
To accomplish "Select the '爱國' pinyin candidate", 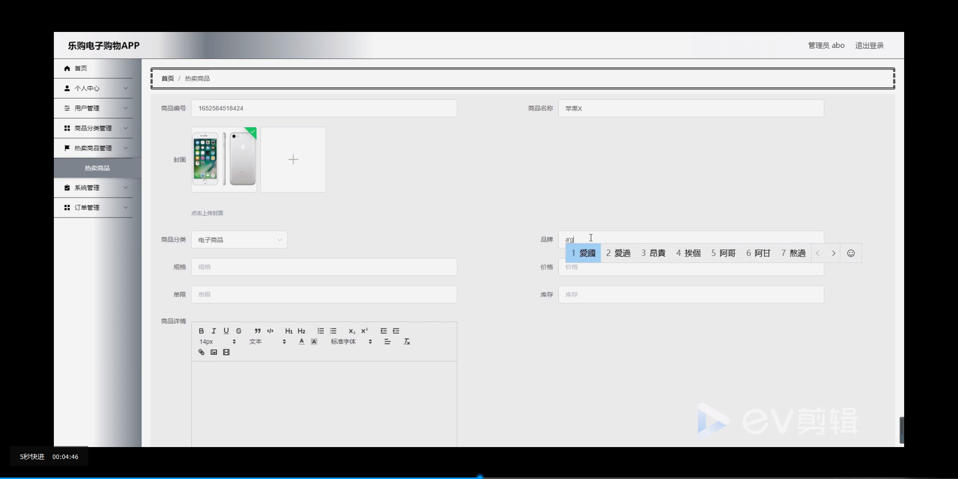I will [x=584, y=253].
